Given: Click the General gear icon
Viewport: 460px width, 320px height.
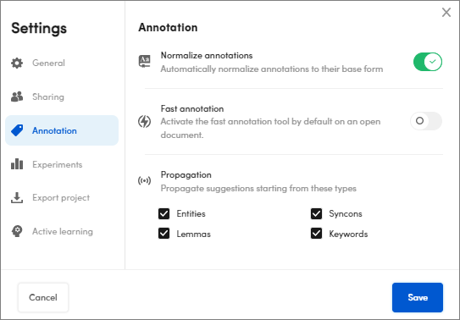Looking at the screenshot, I should coord(17,63).
